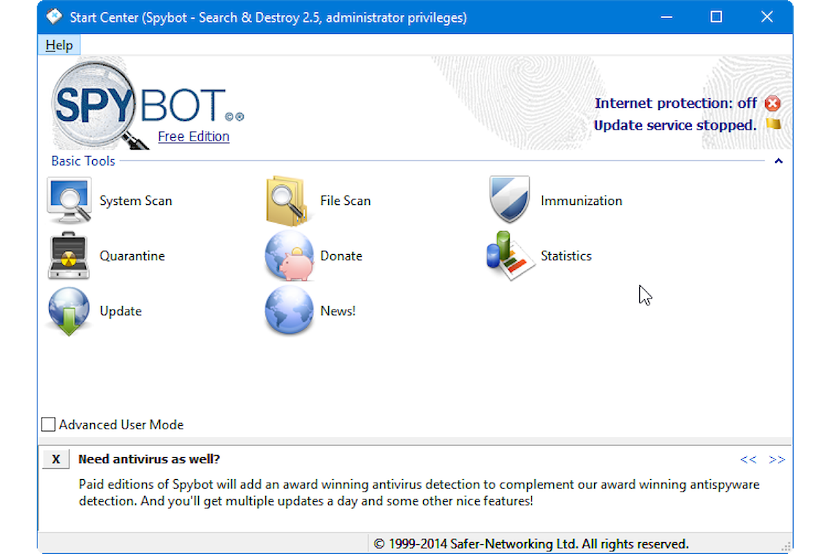The width and height of the screenshot is (831, 554).
Task: Click the Quarantine label
Action: pos(132,256)
